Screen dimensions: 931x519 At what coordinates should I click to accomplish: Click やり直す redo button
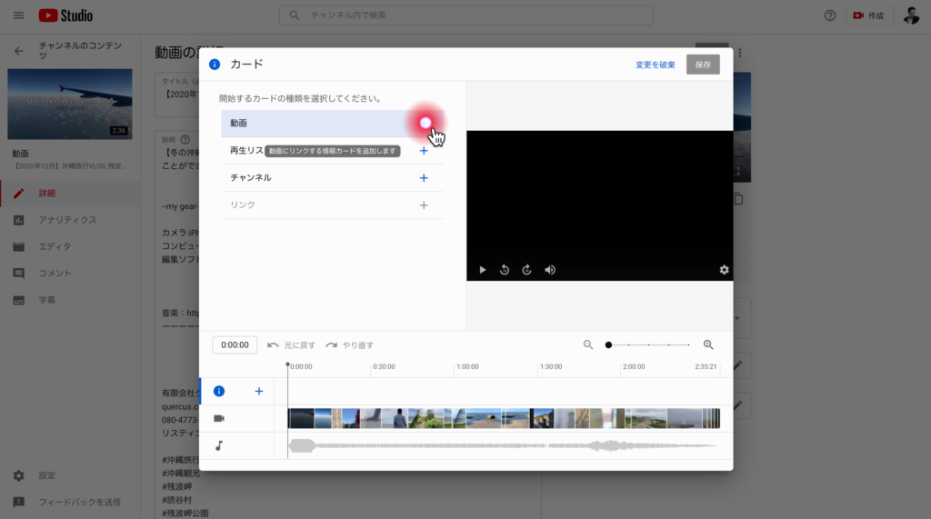pyautogui.click(x=349, y=345)
